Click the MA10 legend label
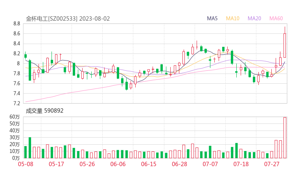Viewport: 291px width, 173px height. [x=232, y=18]
